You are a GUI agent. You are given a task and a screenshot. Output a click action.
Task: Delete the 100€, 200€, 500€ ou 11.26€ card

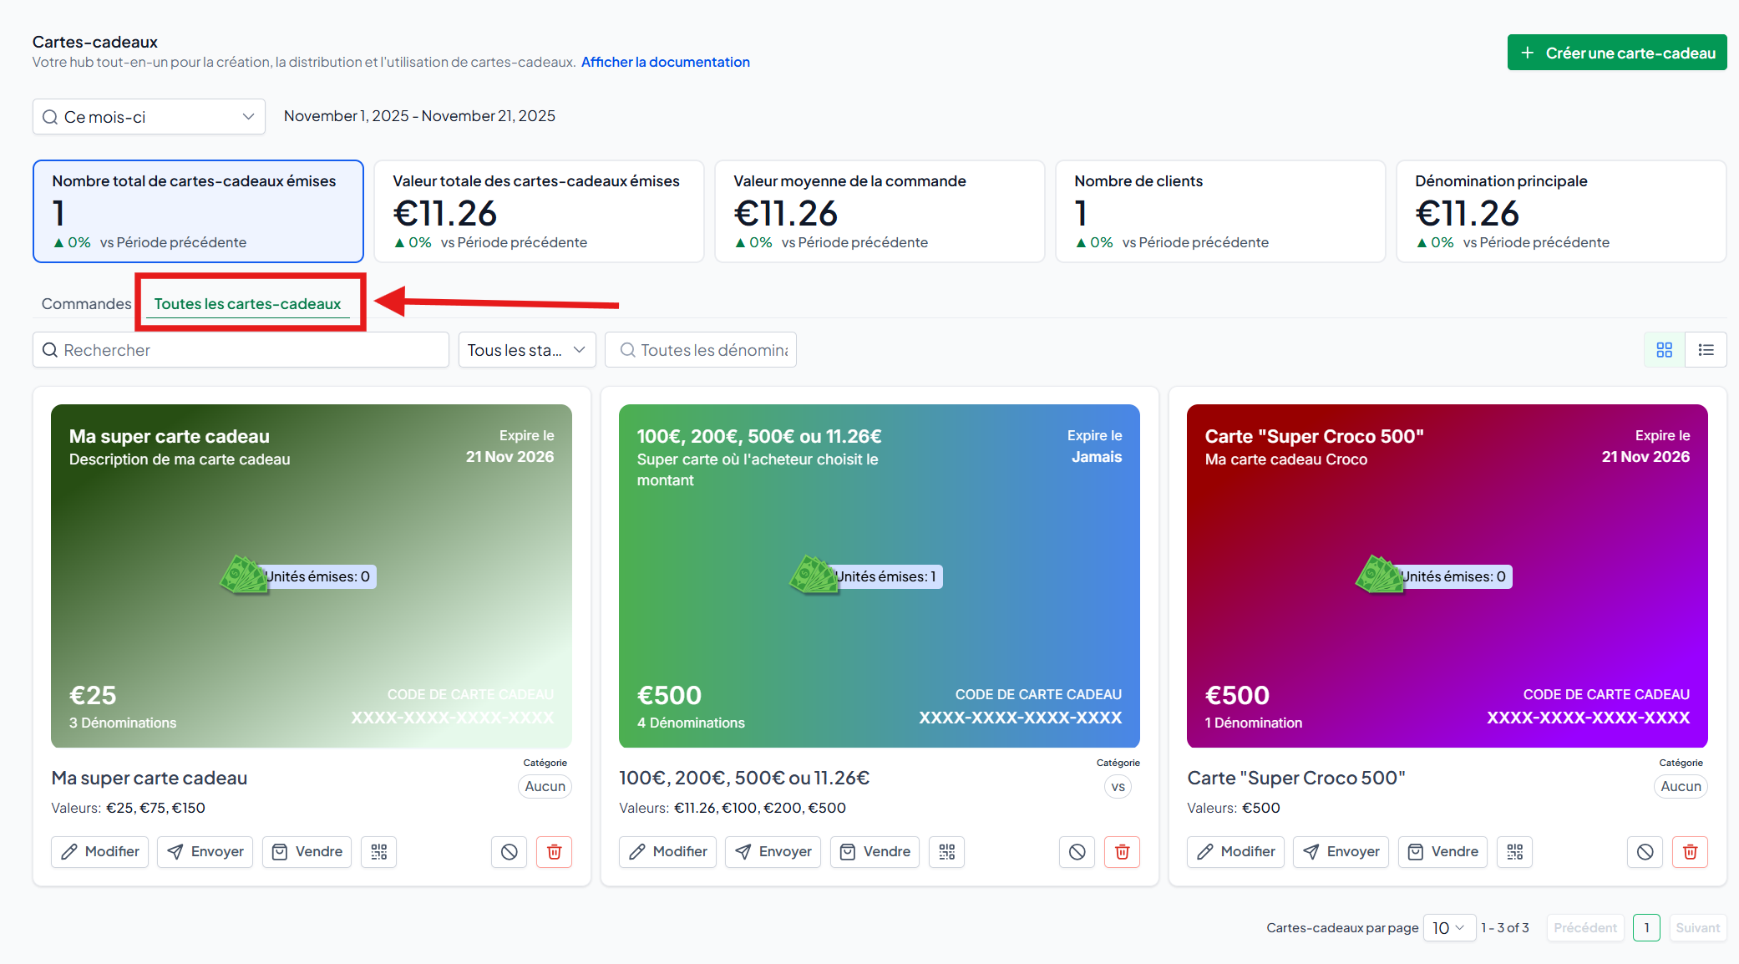point(1122,851)
